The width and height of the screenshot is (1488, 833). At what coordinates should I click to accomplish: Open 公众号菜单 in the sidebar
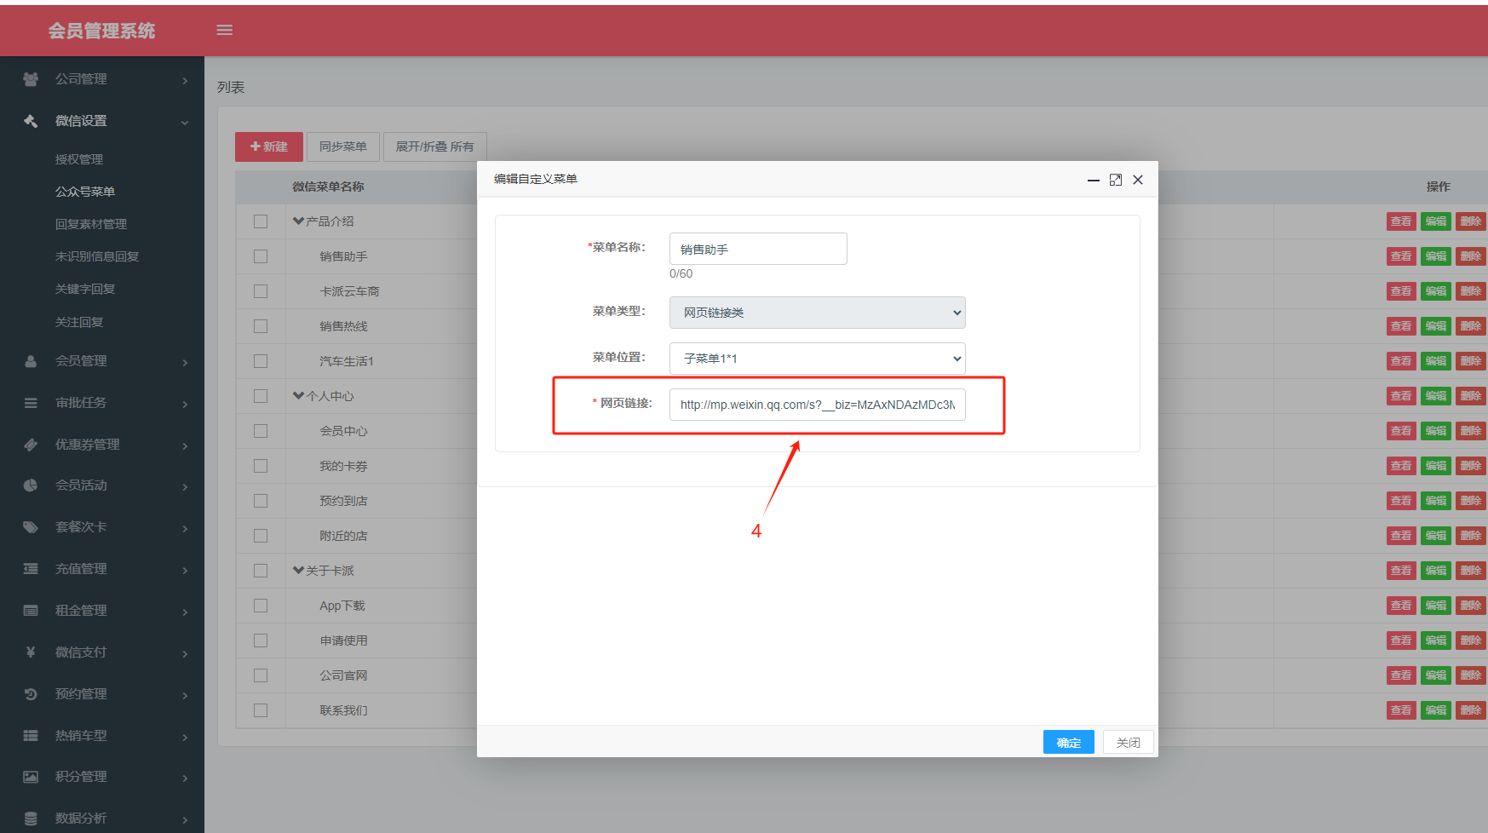point(85,192)
